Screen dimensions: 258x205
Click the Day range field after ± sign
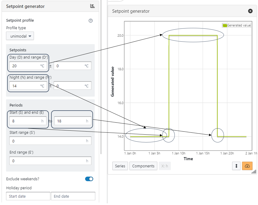tap(72, 66)
